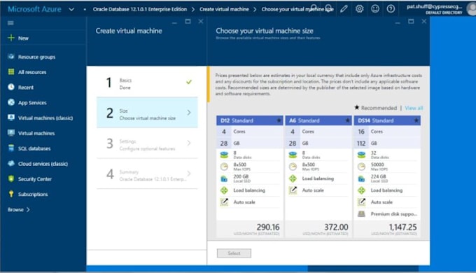Click the Oracle Database 12.1.0.1 breadcrumb

tap(140, 9)
